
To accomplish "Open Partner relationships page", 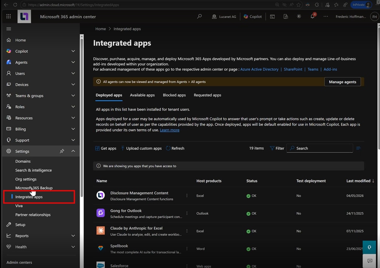I will click(33, 215).
